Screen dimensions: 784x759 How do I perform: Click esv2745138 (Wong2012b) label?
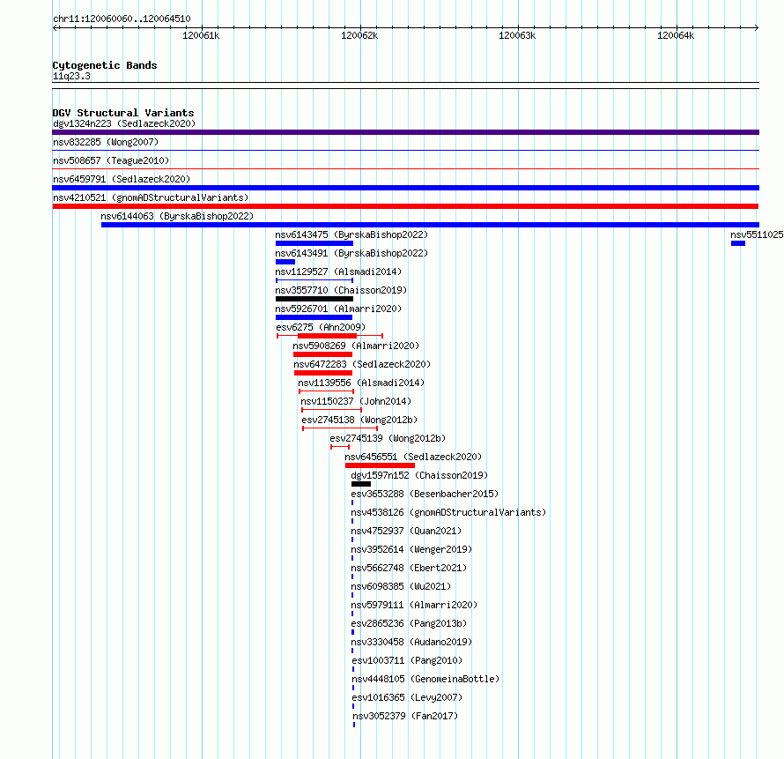[359, 420]
